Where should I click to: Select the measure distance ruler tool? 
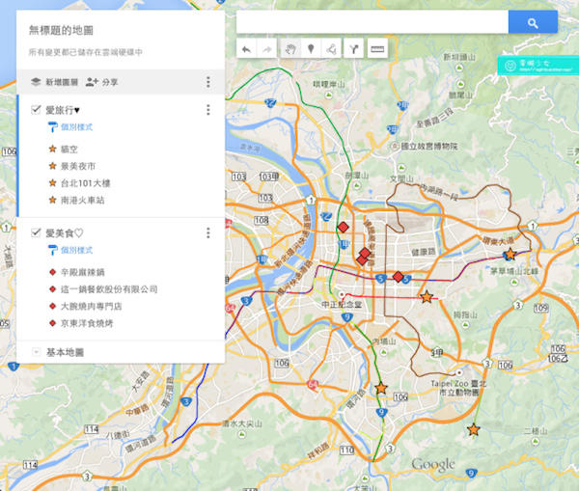coord(376,48)
